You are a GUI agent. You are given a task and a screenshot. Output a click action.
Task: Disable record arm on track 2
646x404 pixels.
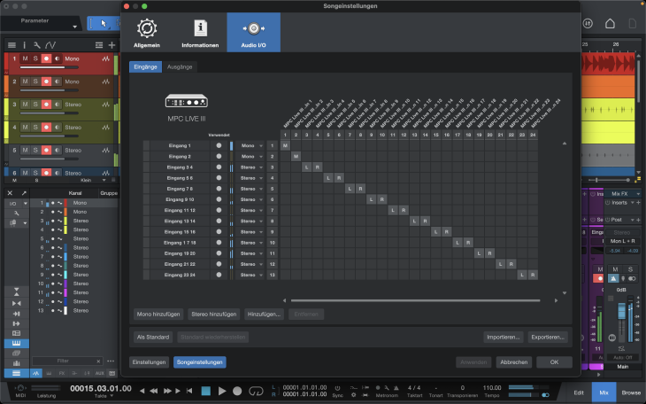click(x=46, y=82)
